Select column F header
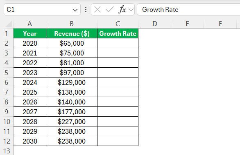 220,24
